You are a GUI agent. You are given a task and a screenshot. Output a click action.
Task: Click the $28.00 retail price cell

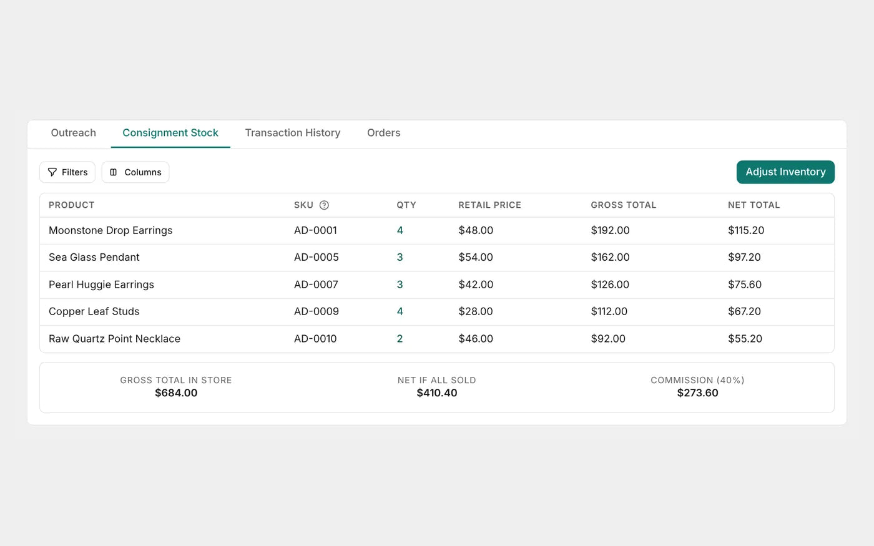coord(476,311)
